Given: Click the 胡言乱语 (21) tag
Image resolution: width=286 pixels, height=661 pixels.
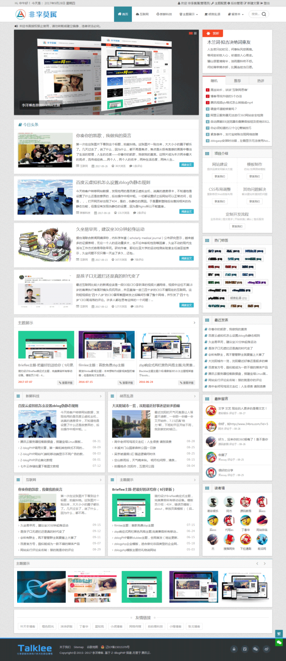Looking at the screenshot, I should 238,298.
